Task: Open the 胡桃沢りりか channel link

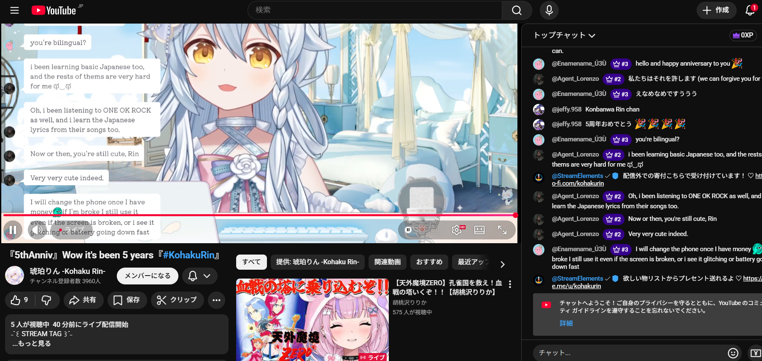Action: [409, 303]
